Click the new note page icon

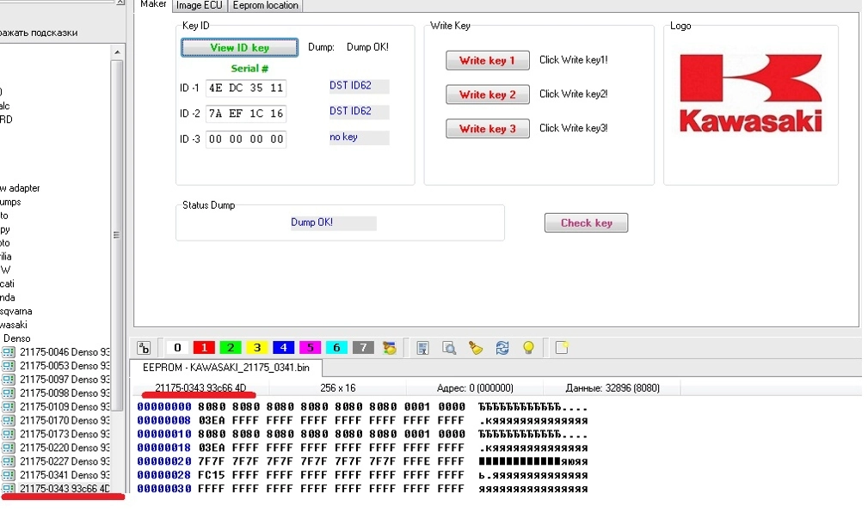pyautogui.click(x=562, y=348)
